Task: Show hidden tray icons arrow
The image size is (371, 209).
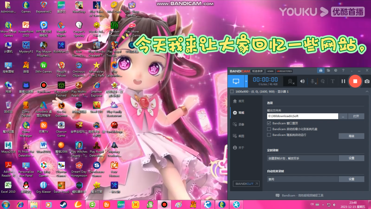Action: coord(323,205)
